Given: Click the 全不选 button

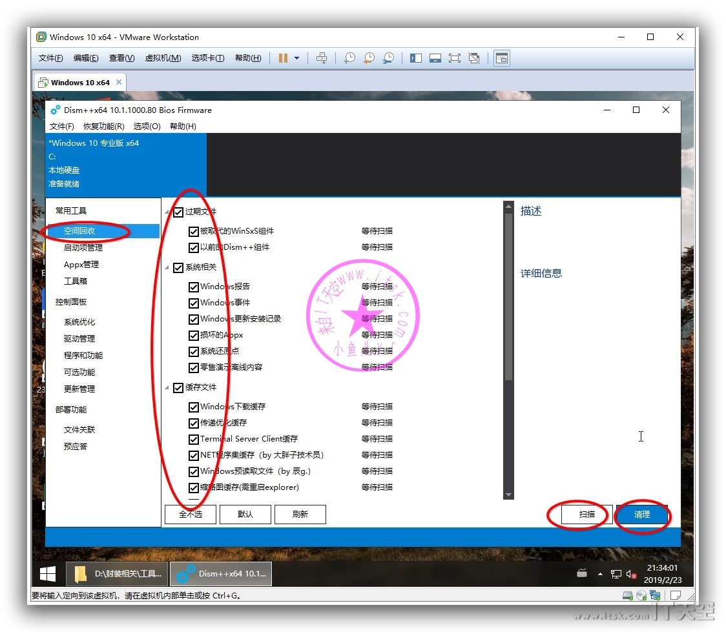Looking at the screenshot, I should [x=191, y=514].
